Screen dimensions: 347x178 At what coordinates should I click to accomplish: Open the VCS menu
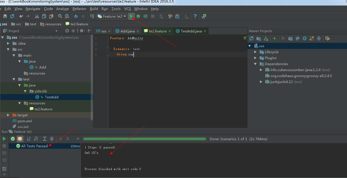point(127,9)
